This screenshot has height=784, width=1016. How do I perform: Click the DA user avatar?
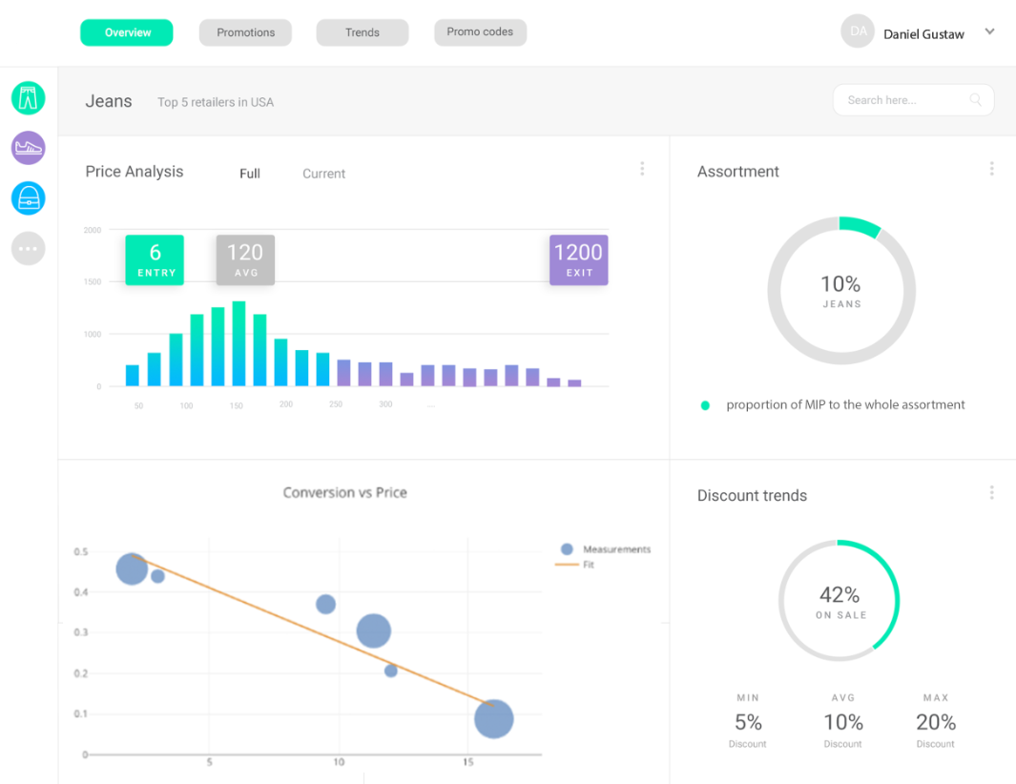tap(858, 31)
